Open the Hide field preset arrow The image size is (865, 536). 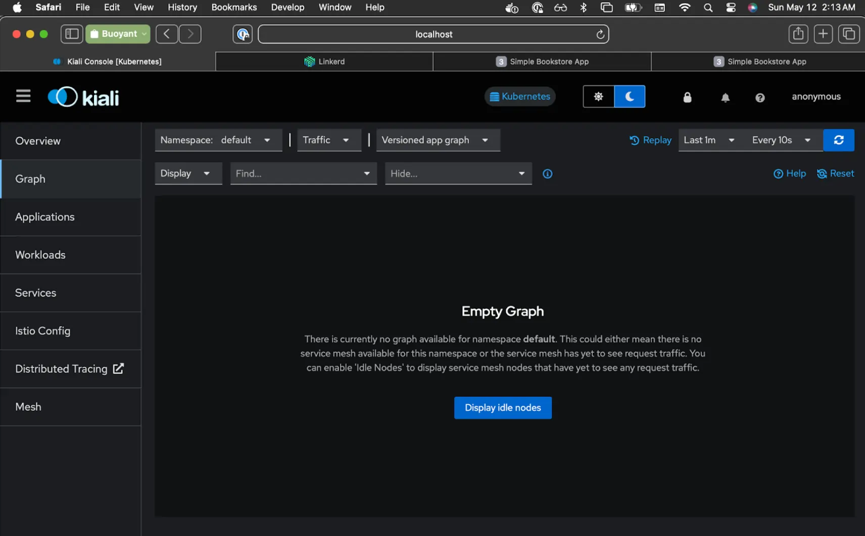tap(521, 173)
